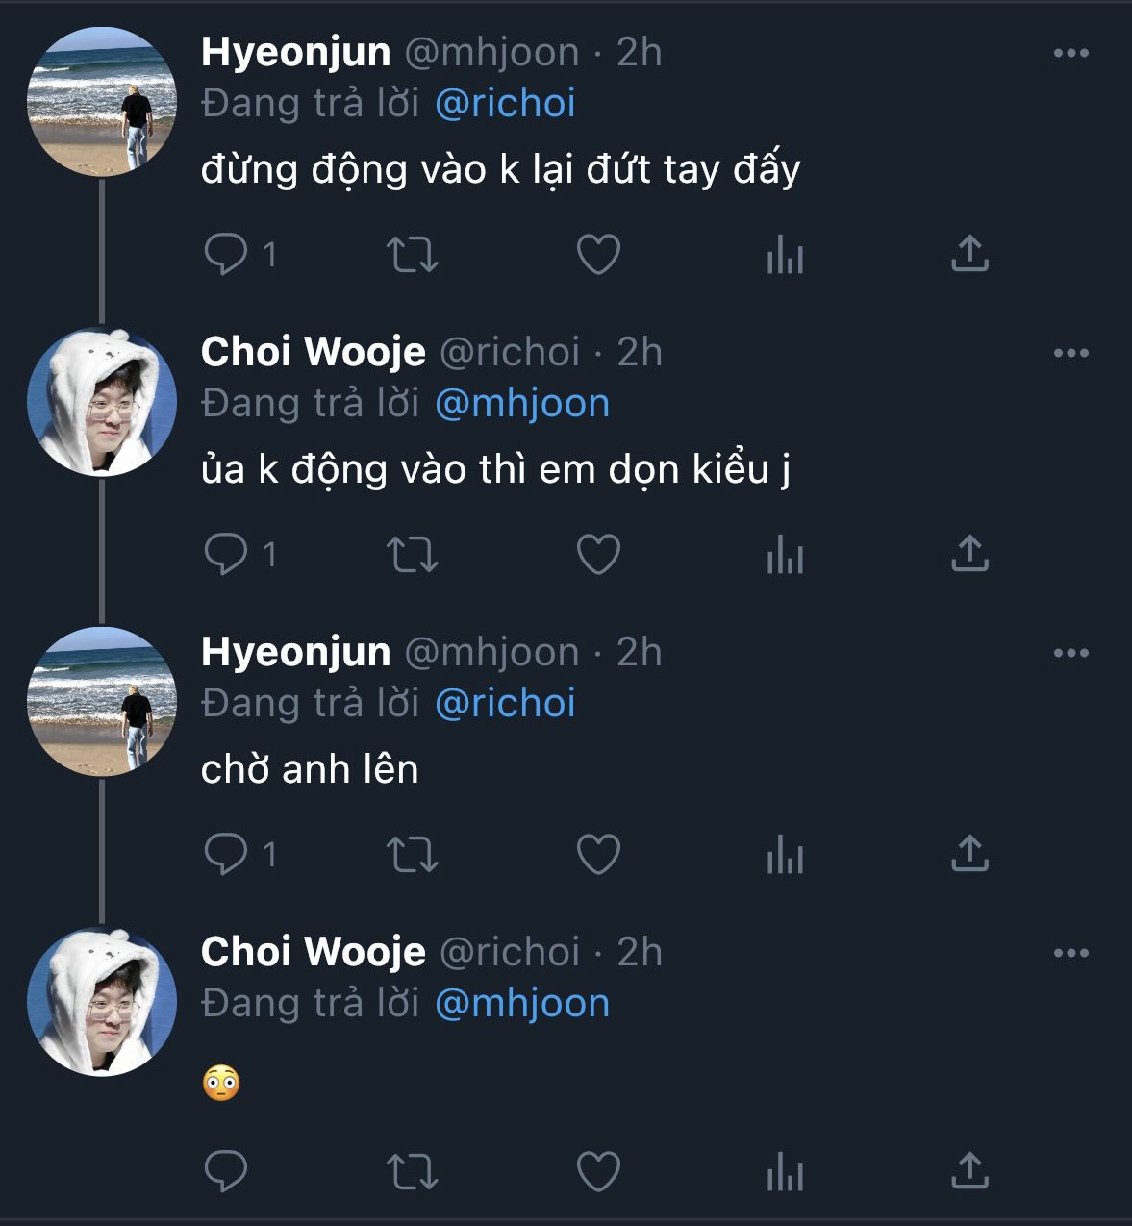Open @richoi mention in first tweet
This screenshot has height=1226, width=1132.
(505, 103)
